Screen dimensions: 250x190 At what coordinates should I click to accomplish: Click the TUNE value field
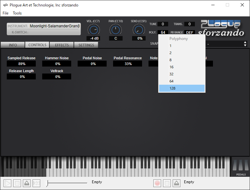click(163, 24)
